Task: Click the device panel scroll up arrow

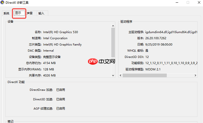Action: tap(113, 26)
